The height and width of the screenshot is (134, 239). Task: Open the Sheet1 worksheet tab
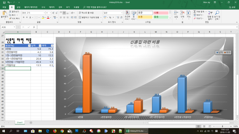[20, 122]
